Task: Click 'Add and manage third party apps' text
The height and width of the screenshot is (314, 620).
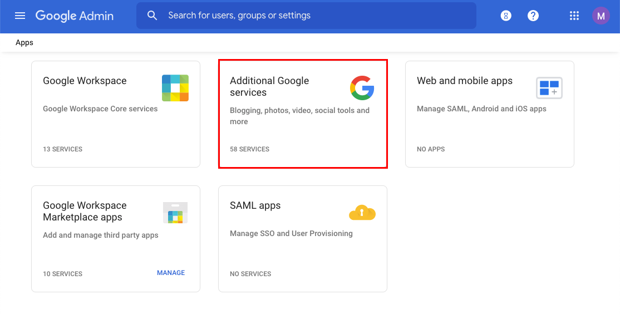Action: tap(100, 235)
